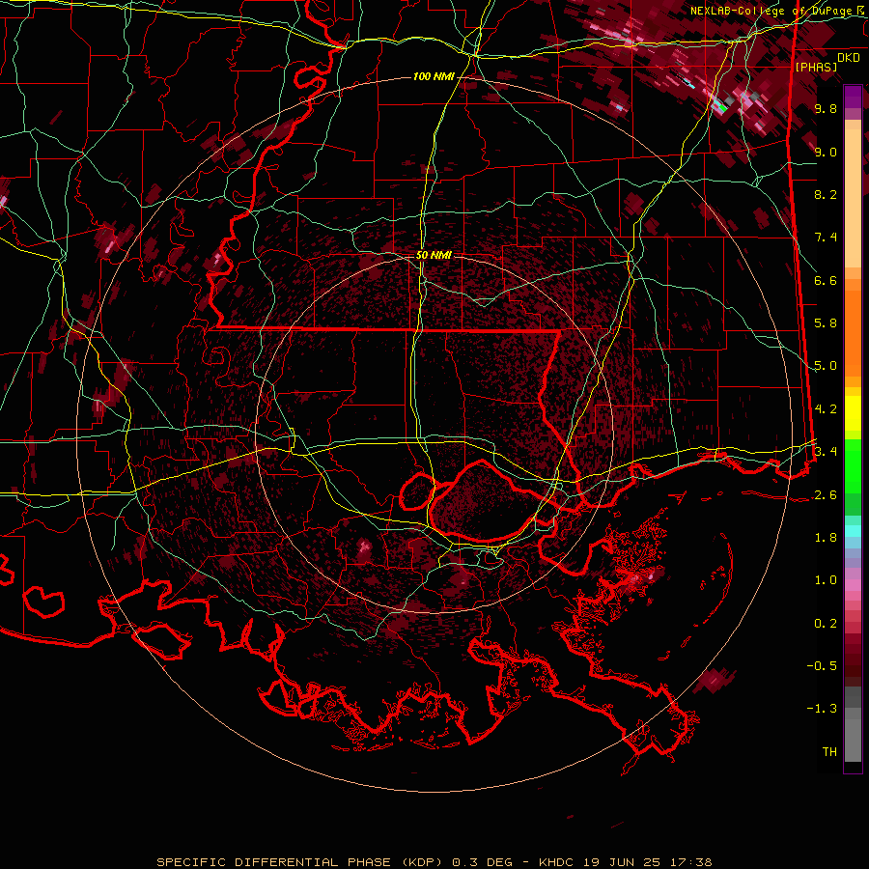
Task: Click the 9.8 value on the color scale
Action: [x=826, y=108]
